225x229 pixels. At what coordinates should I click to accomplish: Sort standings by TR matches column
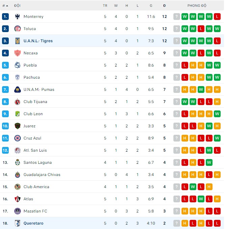pos(105,6)
